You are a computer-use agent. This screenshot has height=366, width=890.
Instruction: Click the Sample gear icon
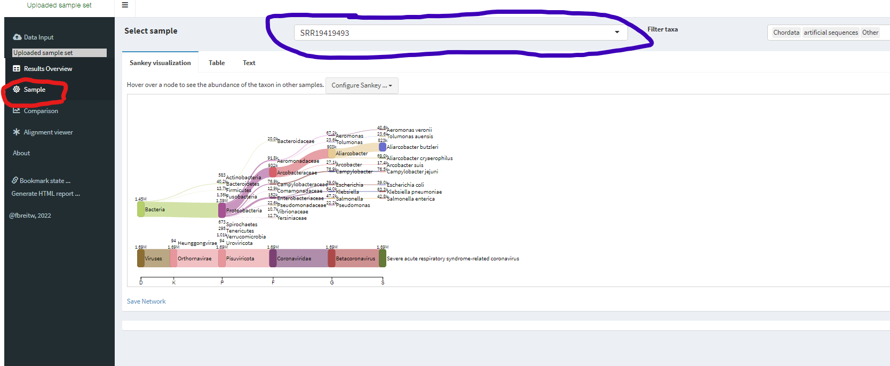pyautogui.click(x=17, y=90)
